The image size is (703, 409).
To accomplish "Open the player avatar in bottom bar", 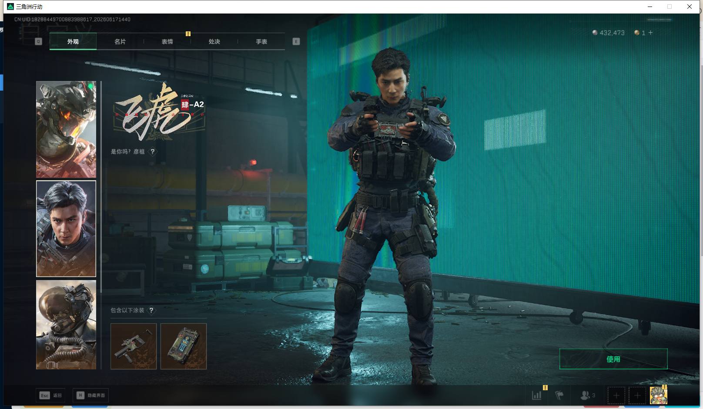I will 658,395.
